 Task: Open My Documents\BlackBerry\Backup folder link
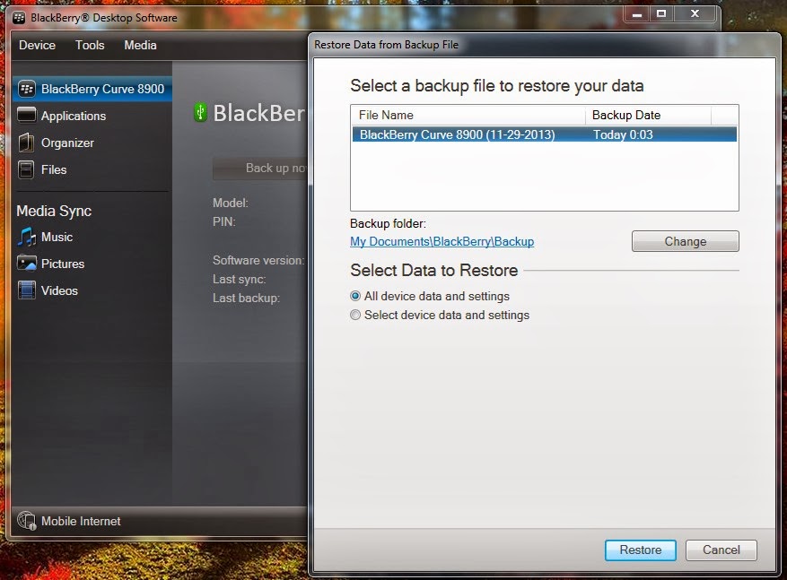442,242
